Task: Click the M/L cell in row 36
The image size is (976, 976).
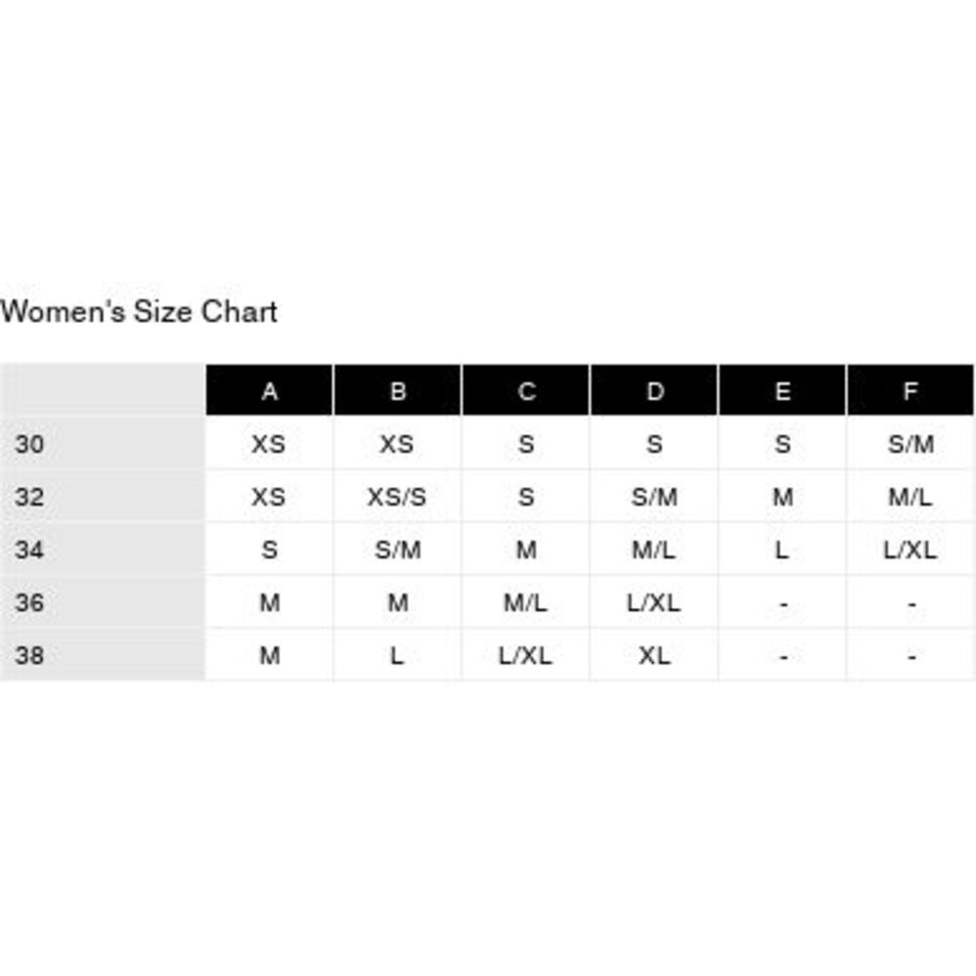Action: 526,602
